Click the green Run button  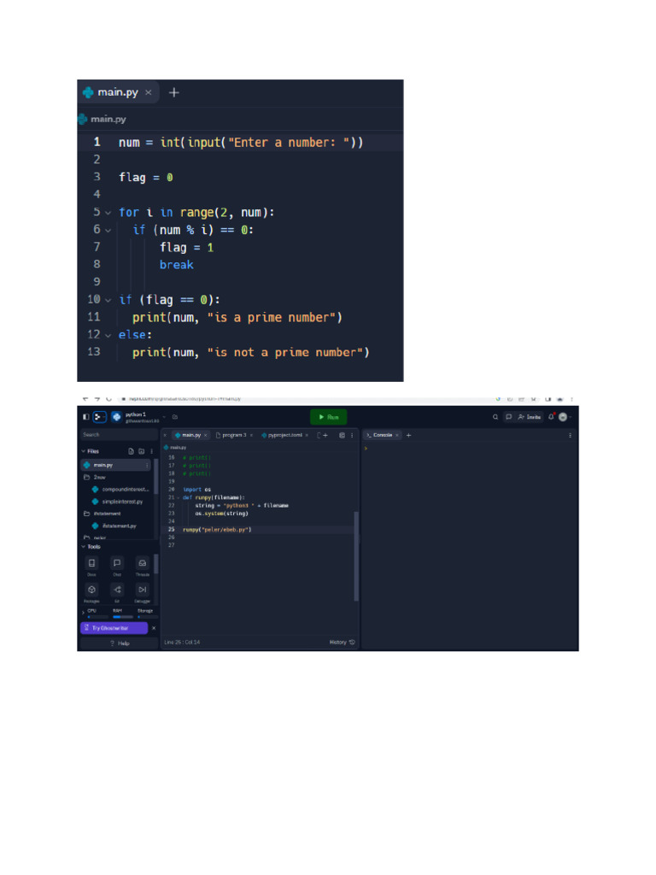tap(329, 417)
